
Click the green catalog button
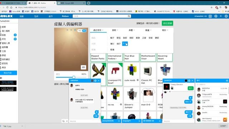click(x=167, y=23)
